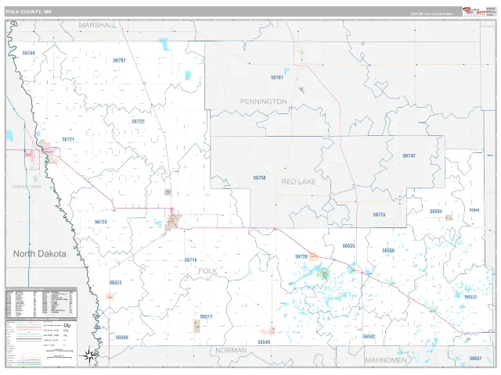Click the GRAND FORKS label

coord(27,187)
